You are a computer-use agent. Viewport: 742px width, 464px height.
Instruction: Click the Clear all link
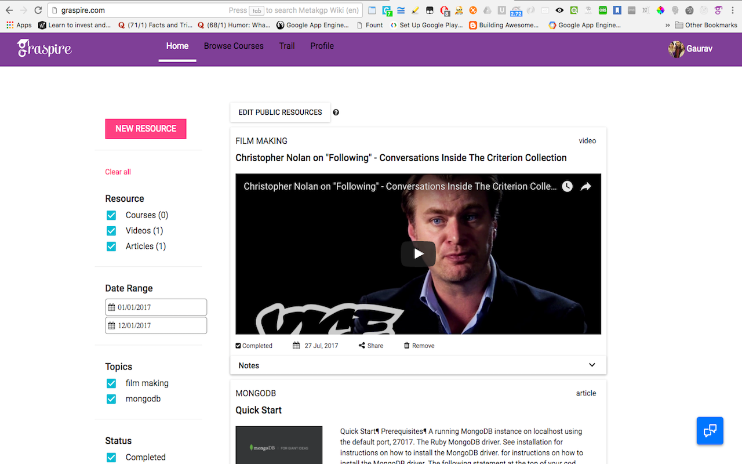[118, 172]
